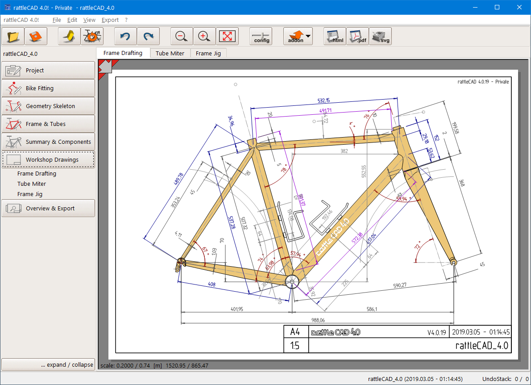Open project with the yellow folder icon

point(13,36)
